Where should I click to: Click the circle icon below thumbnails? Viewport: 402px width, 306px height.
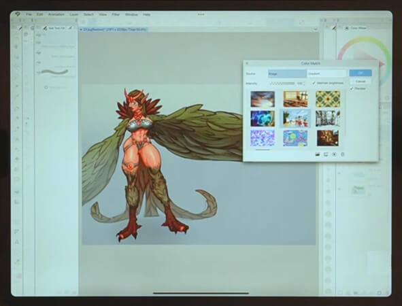[334, 154]
